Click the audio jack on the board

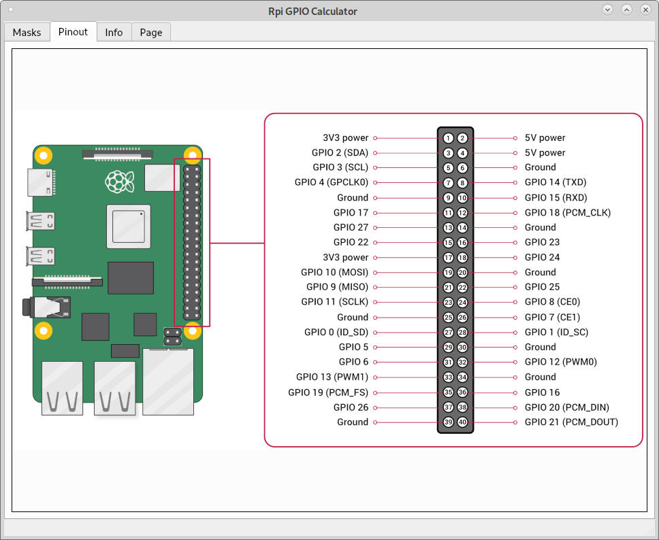point(46,307)
